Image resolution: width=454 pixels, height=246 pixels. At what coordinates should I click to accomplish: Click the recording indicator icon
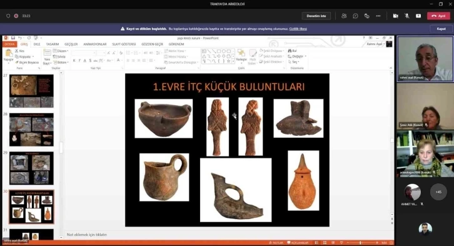[x=16, y=16]
